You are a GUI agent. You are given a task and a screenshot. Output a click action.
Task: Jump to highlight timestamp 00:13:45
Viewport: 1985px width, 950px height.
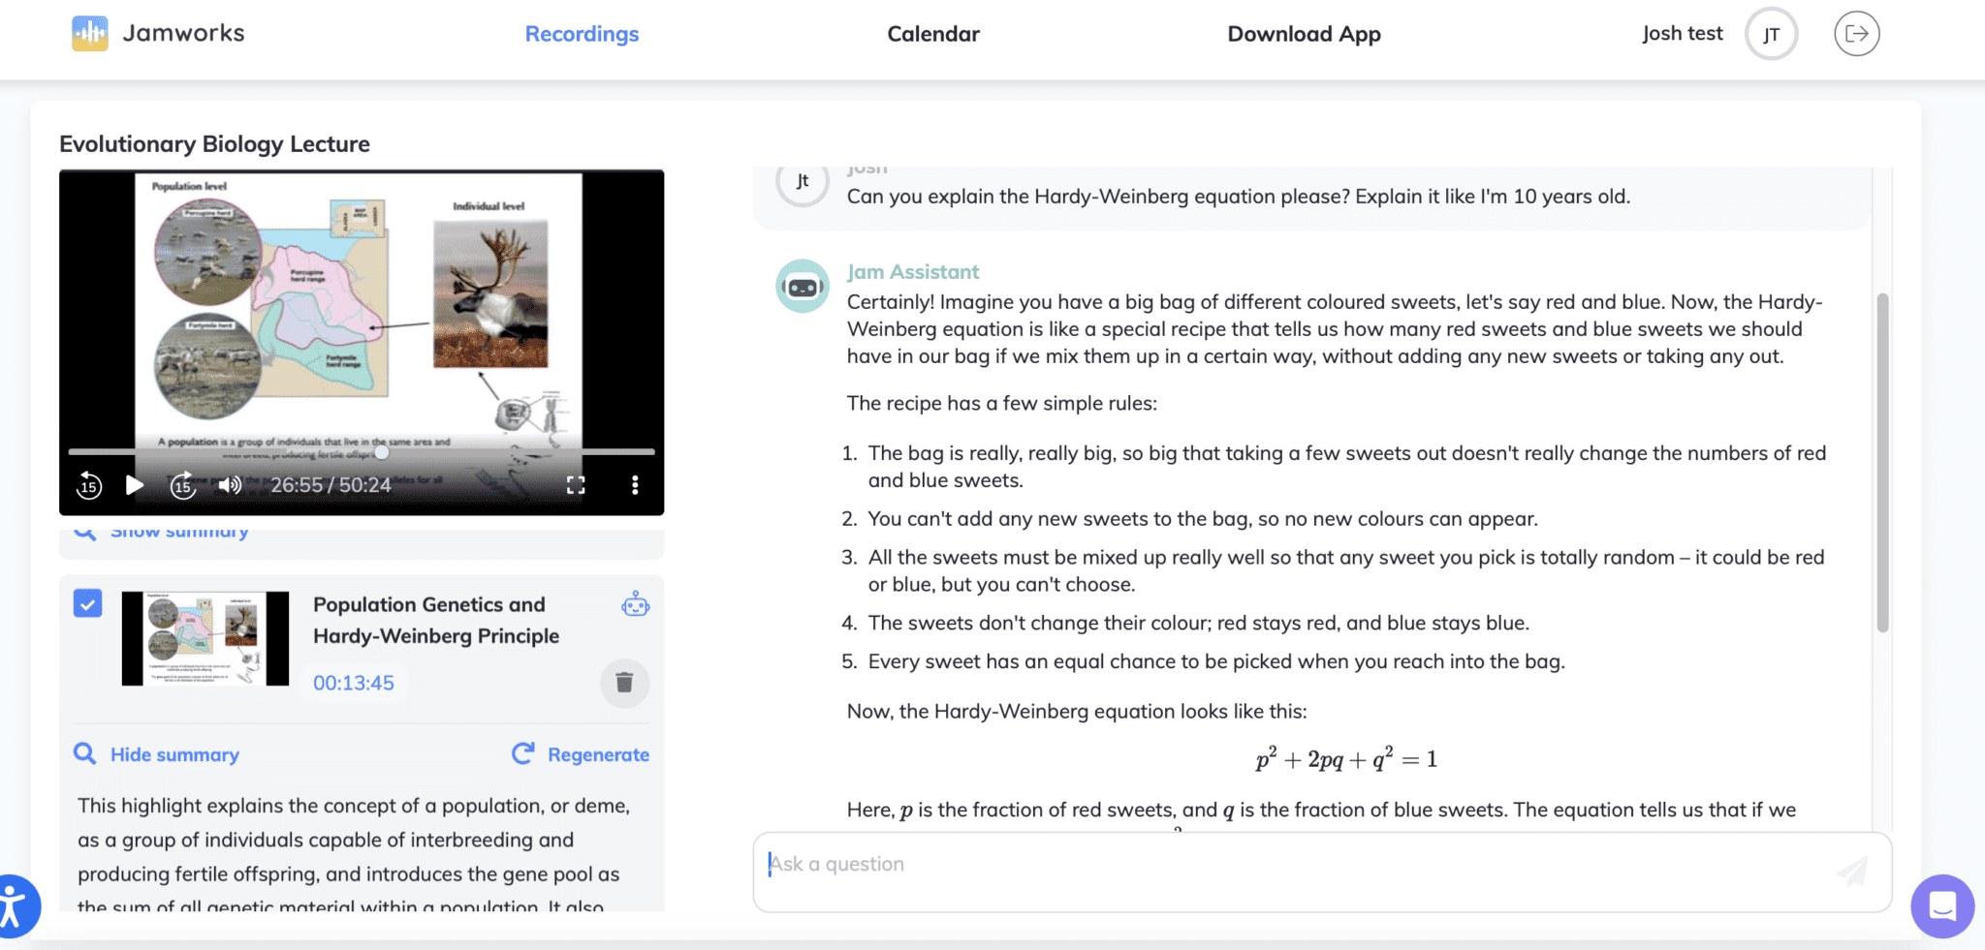pos(354,683)
